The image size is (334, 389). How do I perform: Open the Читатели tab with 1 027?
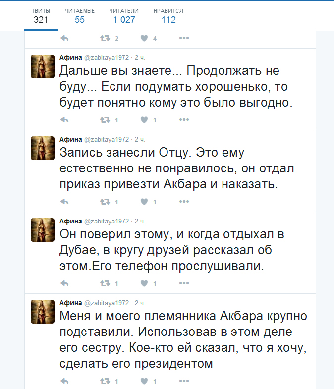(x=124, y=16)
